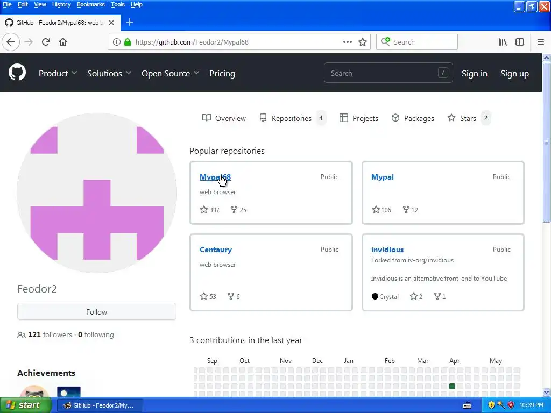
Task: Open the Mypal repository link
Action: point(383,177)
